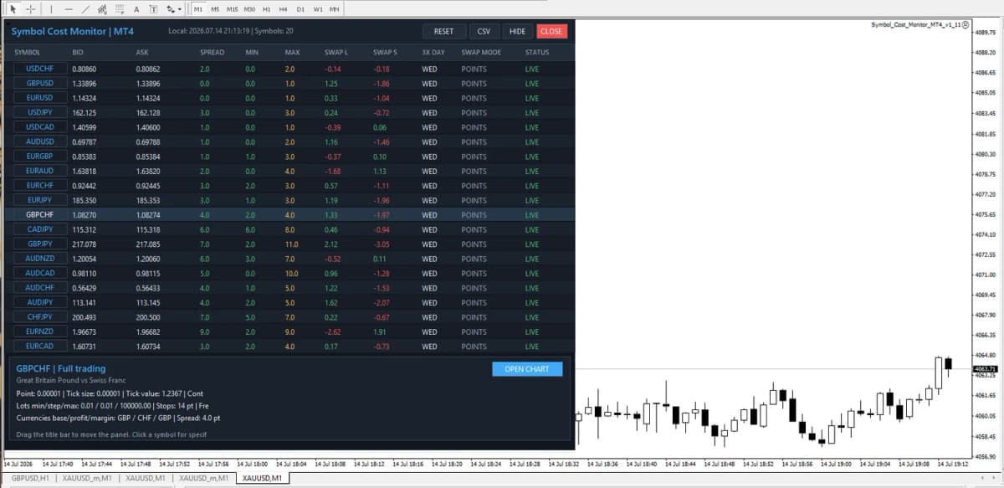Select the EURGBP symbol button

pyautogui.click(x=39, y=157)
